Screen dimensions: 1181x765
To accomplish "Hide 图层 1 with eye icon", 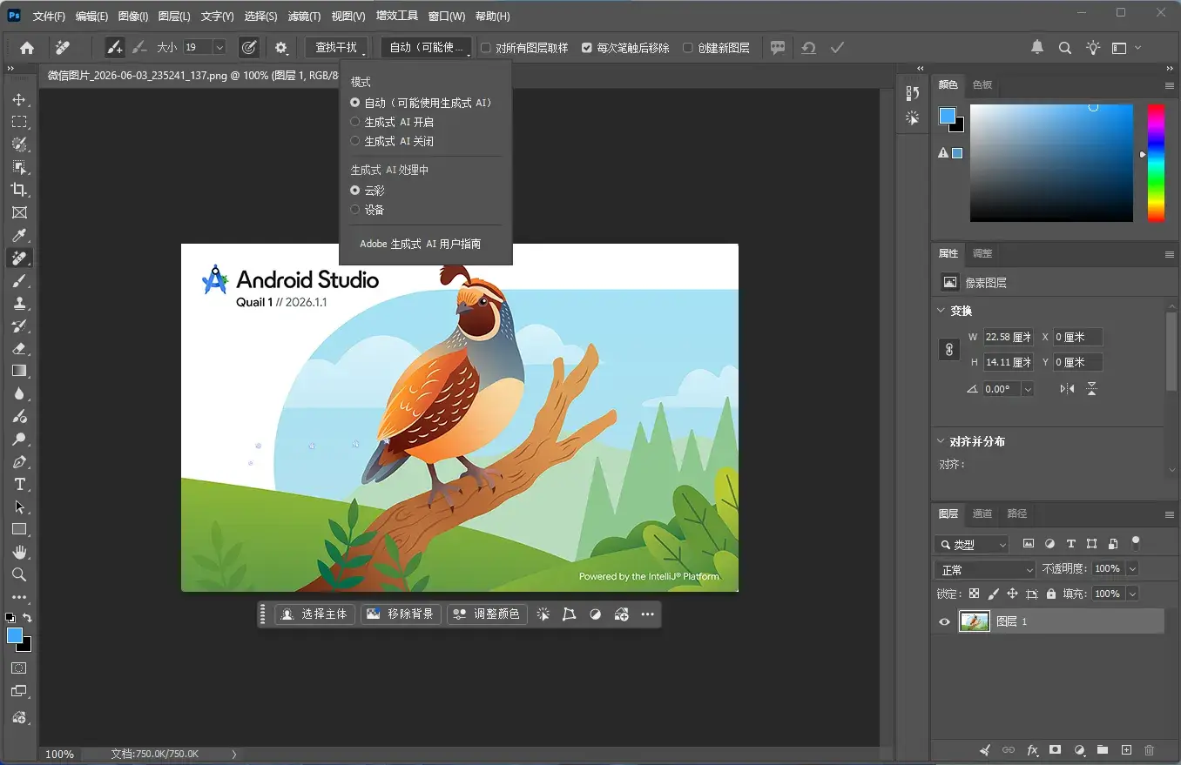I will point(944,621).
